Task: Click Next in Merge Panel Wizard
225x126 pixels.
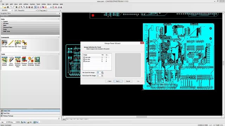Action: (118, 81)
